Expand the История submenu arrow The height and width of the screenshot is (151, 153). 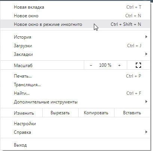pyautogui.click(x=146, y=37)
